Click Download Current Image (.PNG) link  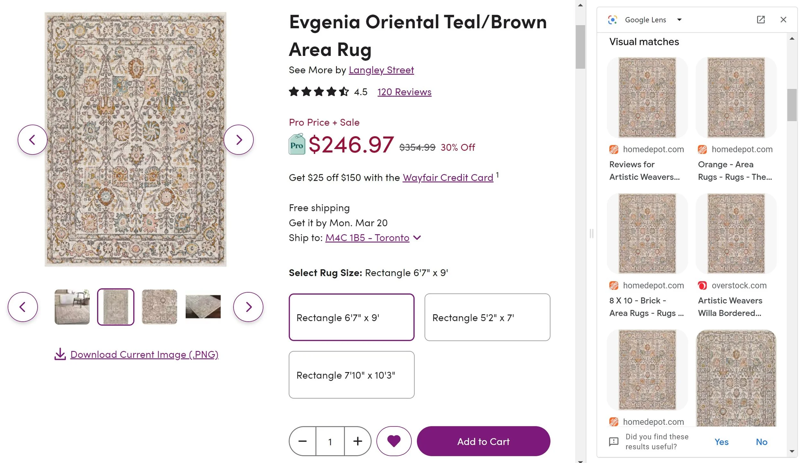tap(144, 354)
